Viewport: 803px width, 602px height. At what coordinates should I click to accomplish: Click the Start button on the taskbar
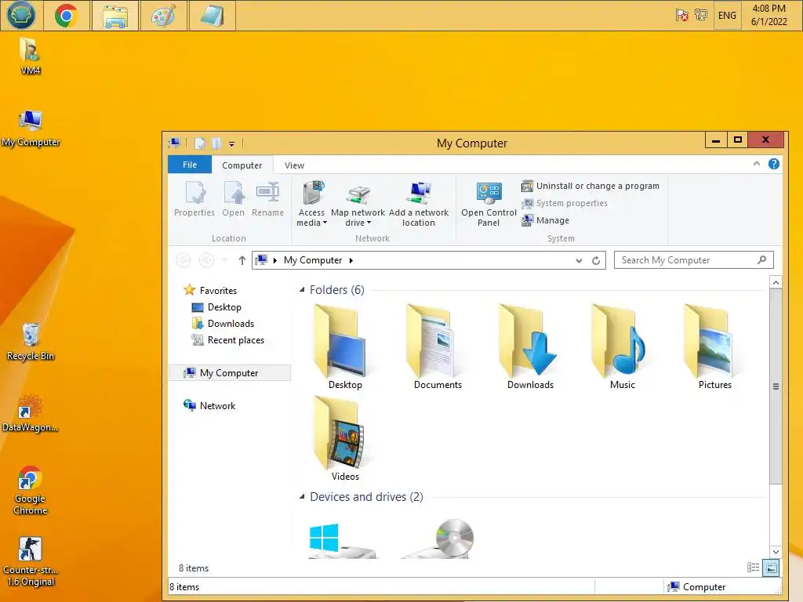point(21,15)
